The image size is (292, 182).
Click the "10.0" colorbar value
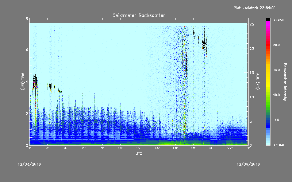click(x=276, y=95)
